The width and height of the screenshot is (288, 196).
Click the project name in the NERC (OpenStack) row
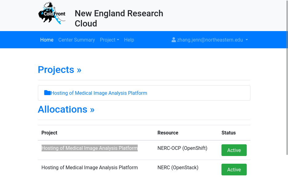[x=90, y=168]
